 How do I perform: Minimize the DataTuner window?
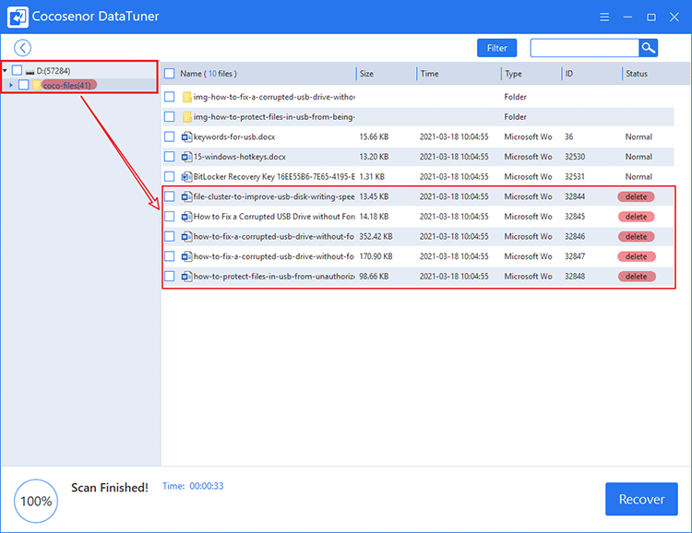point(627,17)
